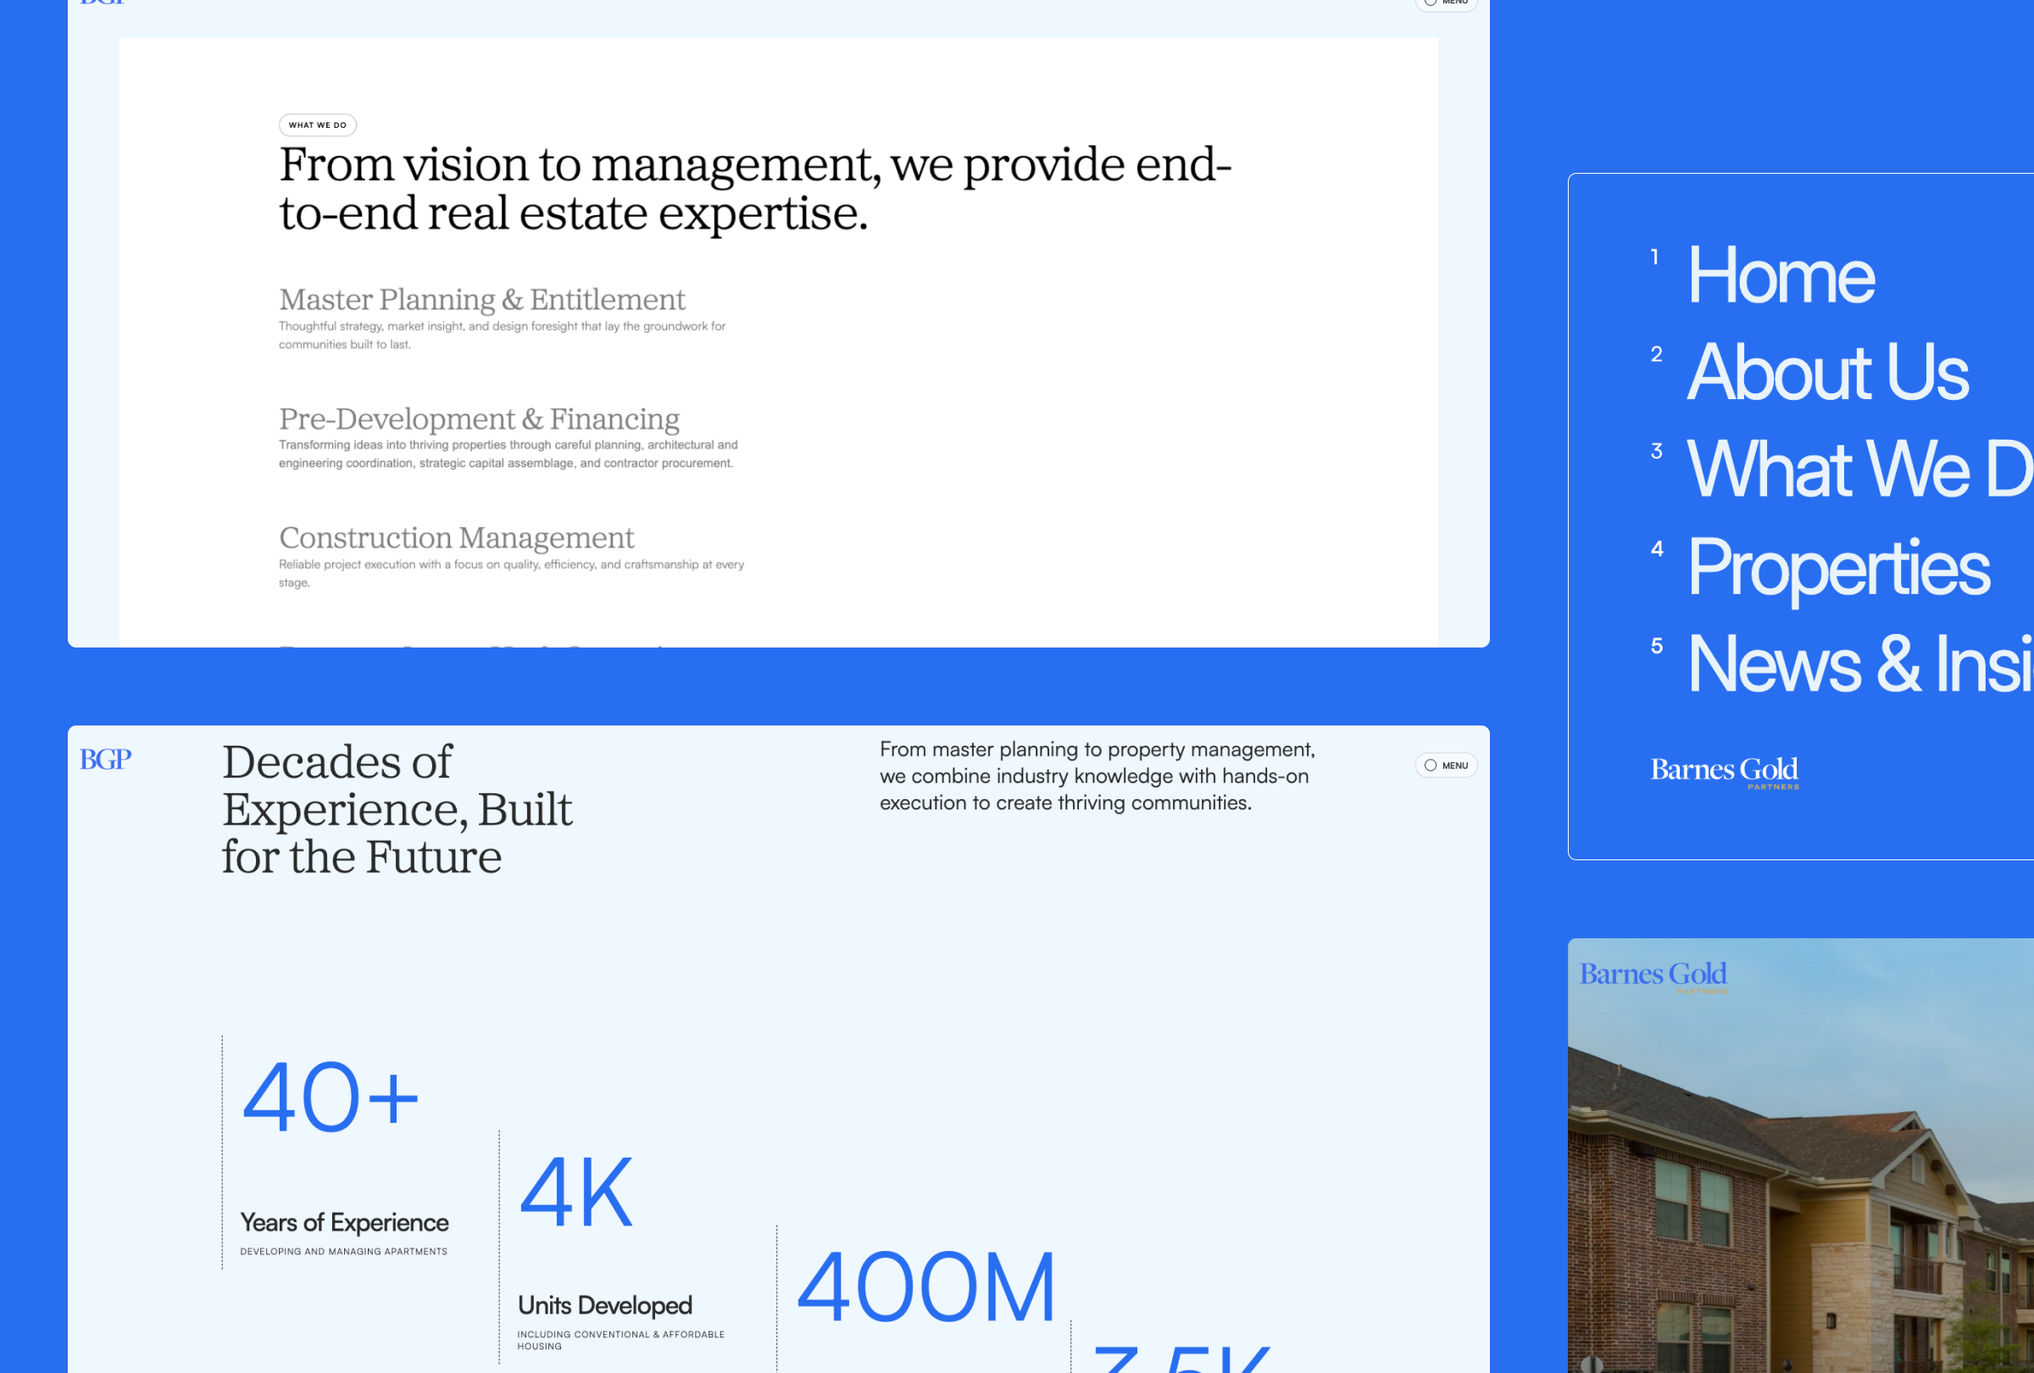Click the 400M statistic figure
The height and width of the screenshot is (1373, 2034).
[927, 1287]
